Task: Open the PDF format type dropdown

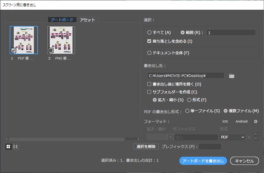Action: click(x=232, y=137)
